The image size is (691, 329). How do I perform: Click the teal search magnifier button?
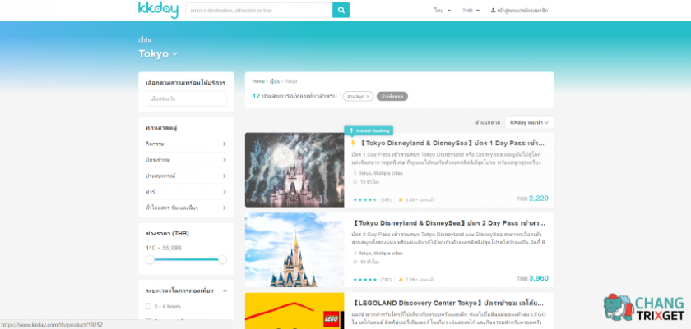coord(341,10)
